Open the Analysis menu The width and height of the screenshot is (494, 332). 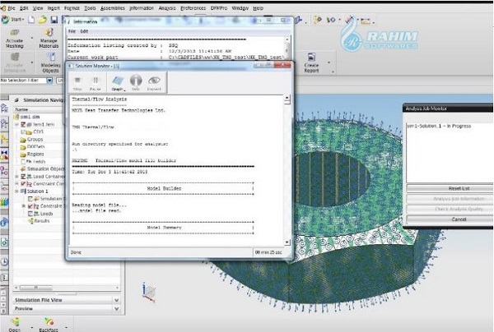coord(167,8)
